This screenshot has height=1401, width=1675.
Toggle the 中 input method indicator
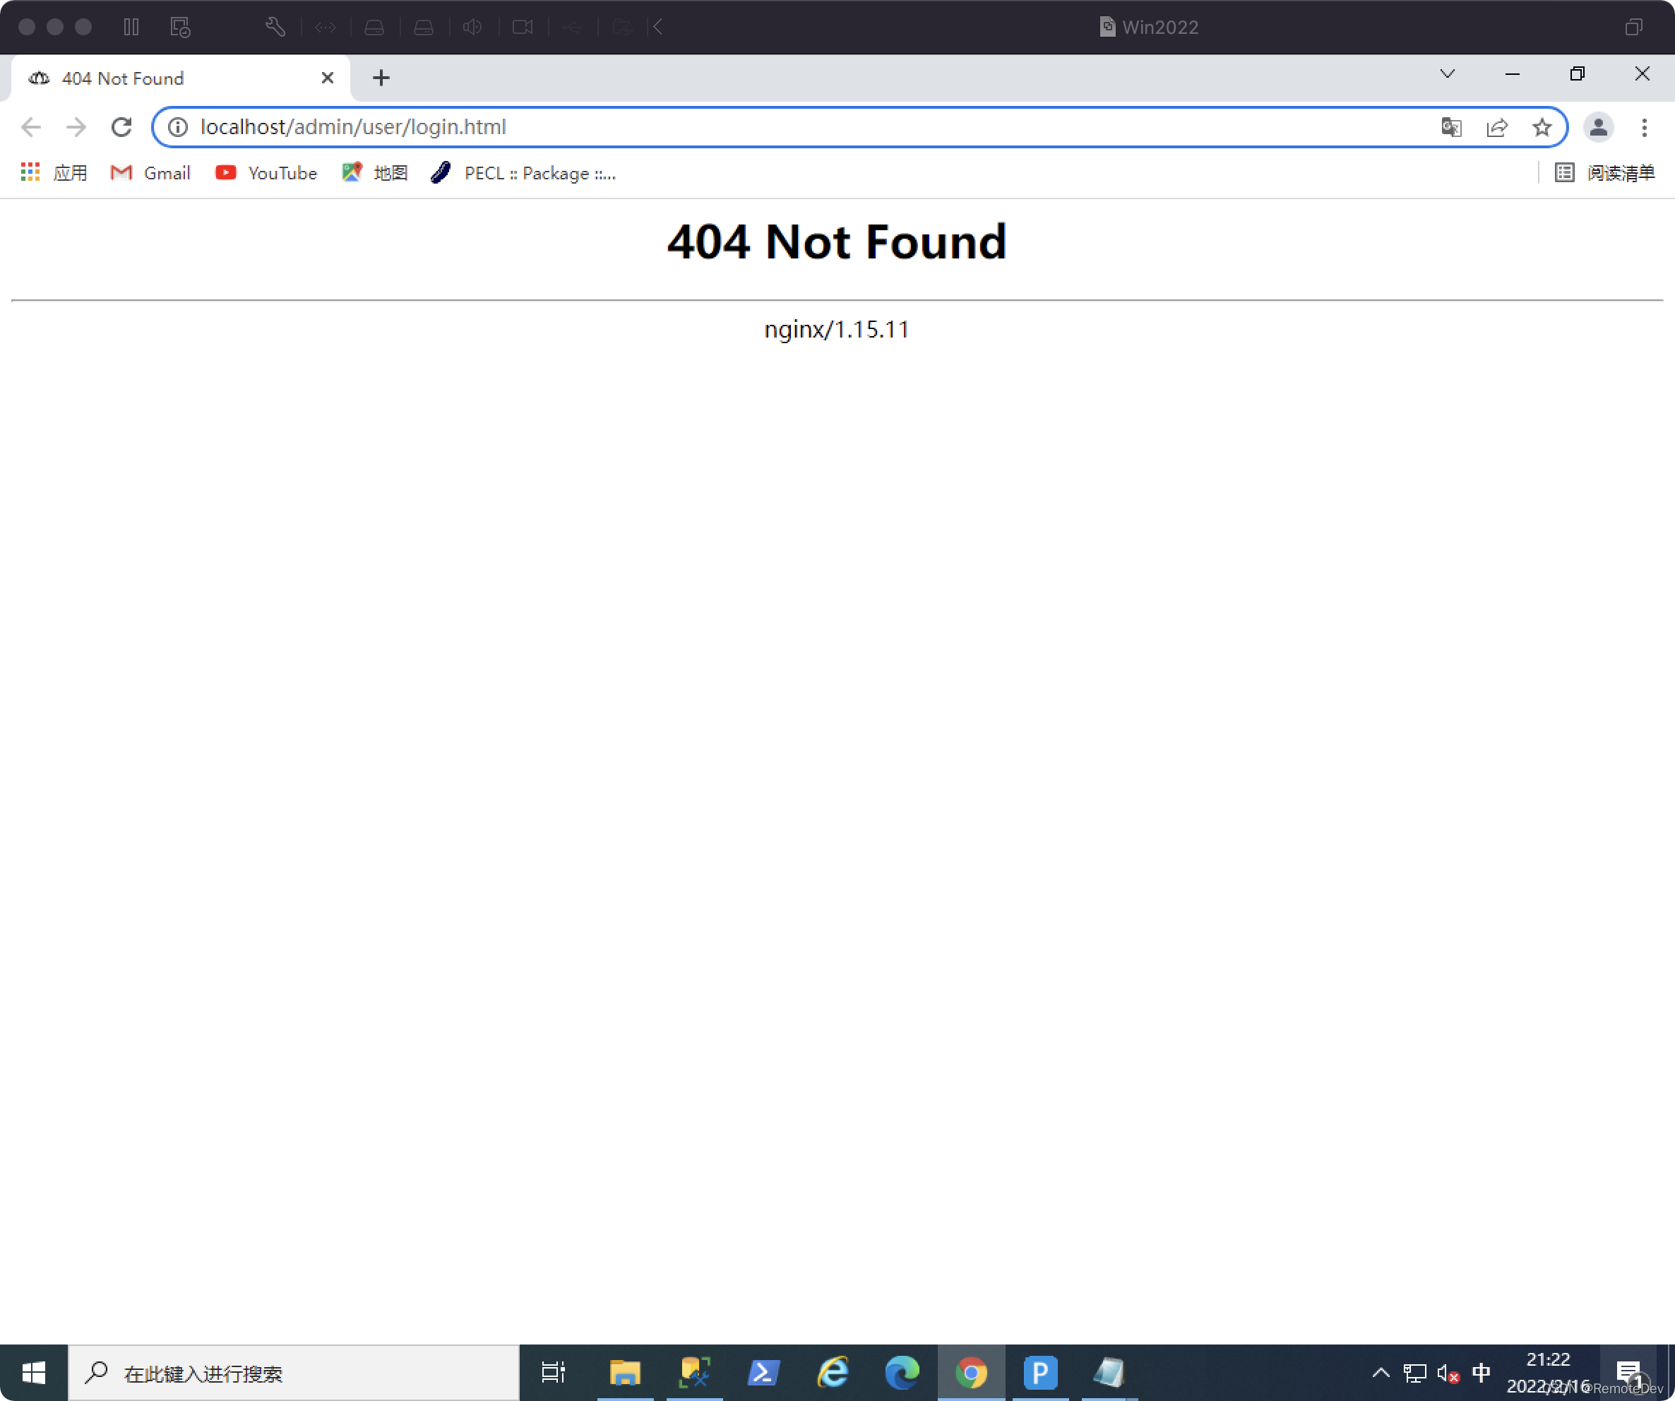click(x=1482, y=1372)
